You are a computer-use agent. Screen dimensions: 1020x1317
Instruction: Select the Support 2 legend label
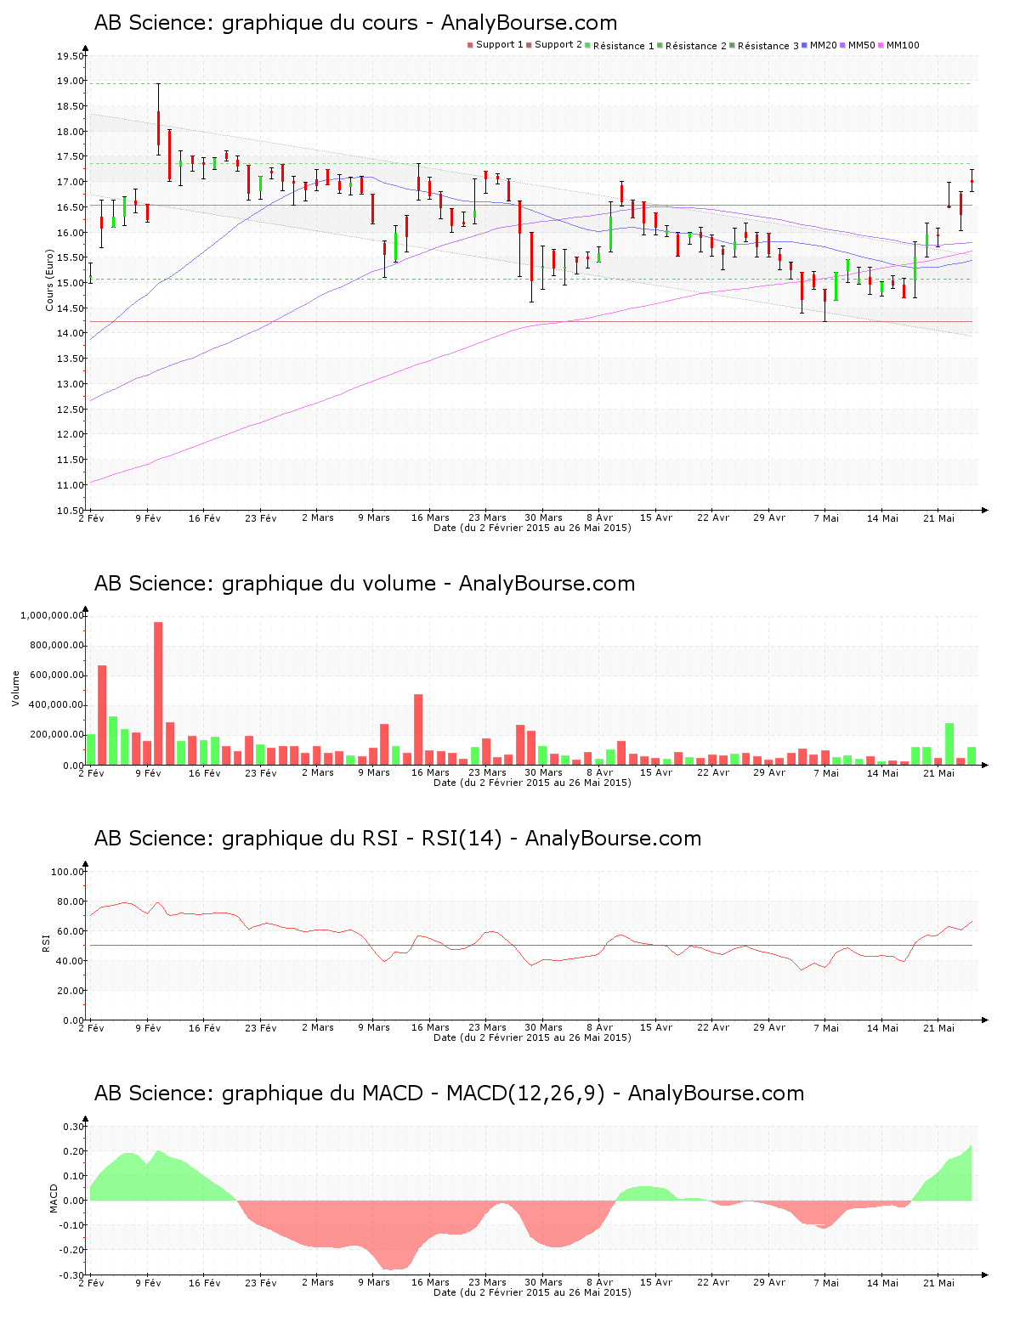(x=558, y=45)
